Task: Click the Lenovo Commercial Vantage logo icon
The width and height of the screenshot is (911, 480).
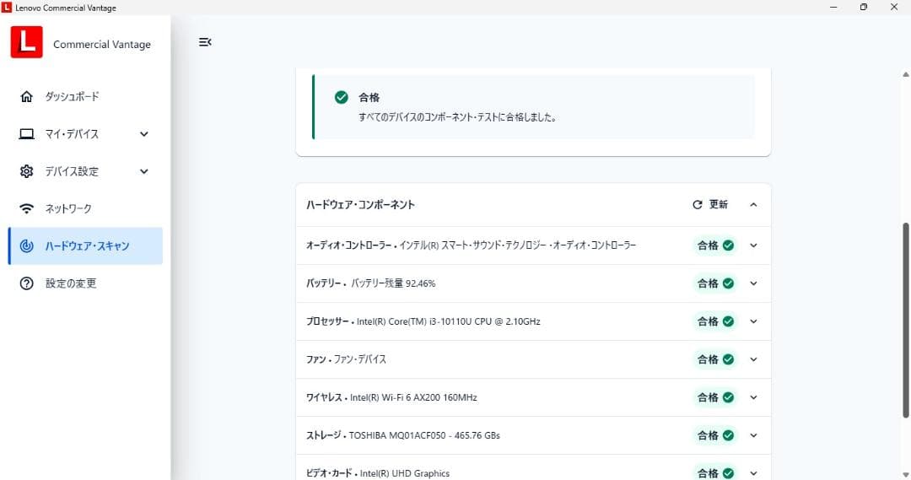Action: [27, 43]
